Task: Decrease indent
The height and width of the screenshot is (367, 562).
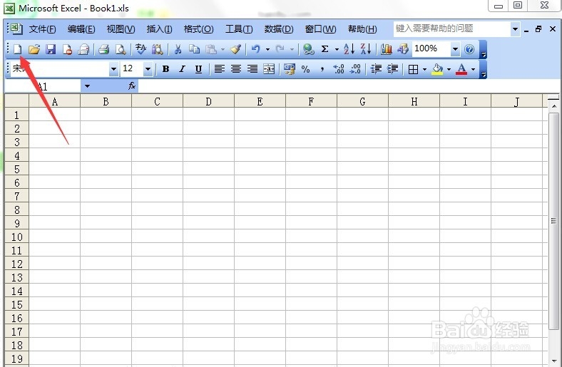Action: tap(376, 68)
